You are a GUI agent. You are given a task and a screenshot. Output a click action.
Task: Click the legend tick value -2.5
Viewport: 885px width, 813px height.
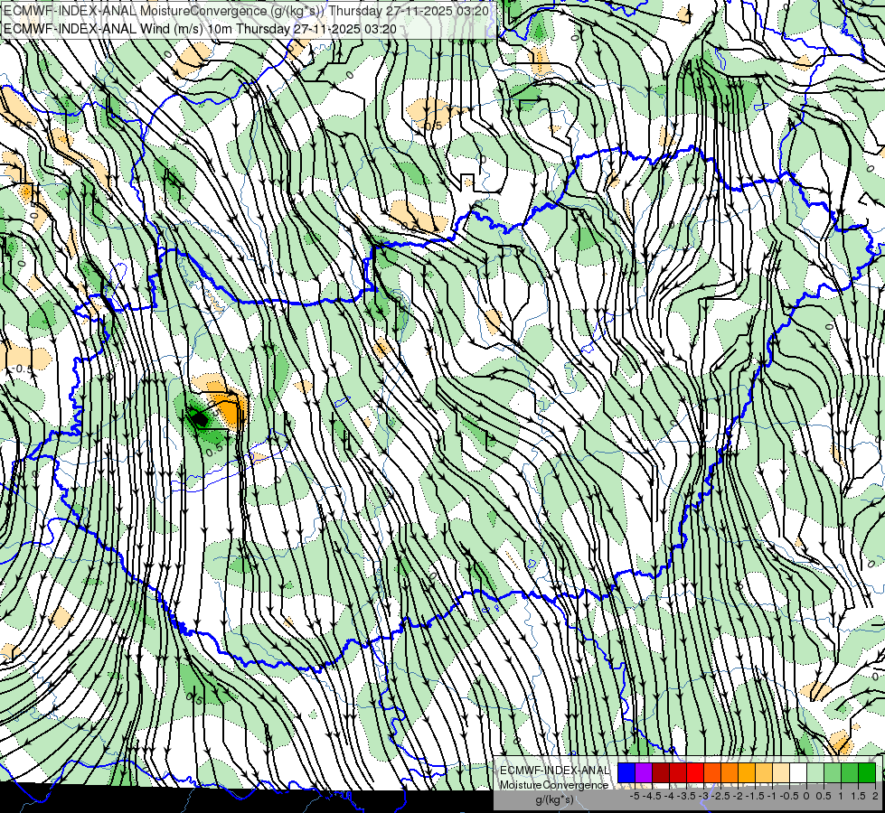[x=722, y=796]
